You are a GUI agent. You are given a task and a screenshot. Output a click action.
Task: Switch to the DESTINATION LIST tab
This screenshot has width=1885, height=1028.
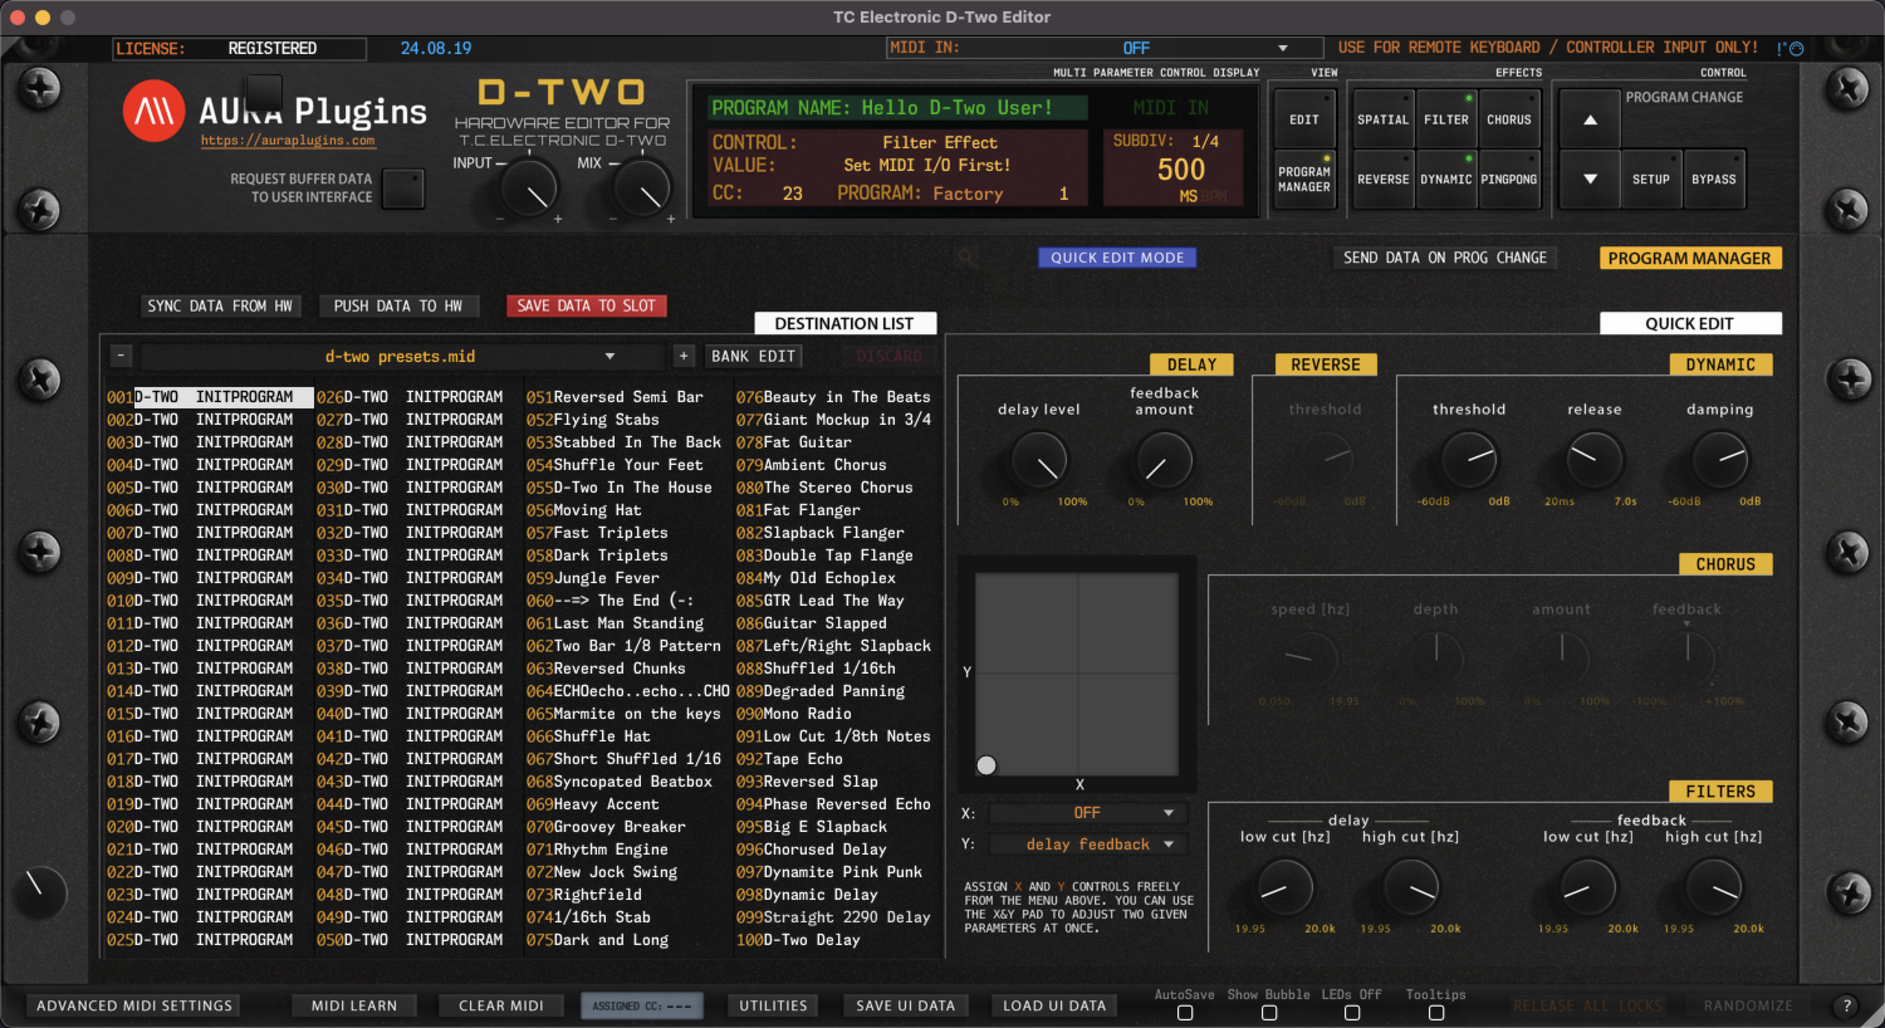pos(844,324)
